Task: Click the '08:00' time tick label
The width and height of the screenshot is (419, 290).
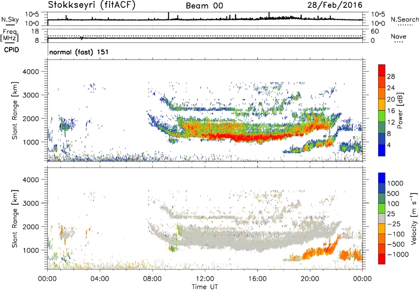Action: [152, 279]
